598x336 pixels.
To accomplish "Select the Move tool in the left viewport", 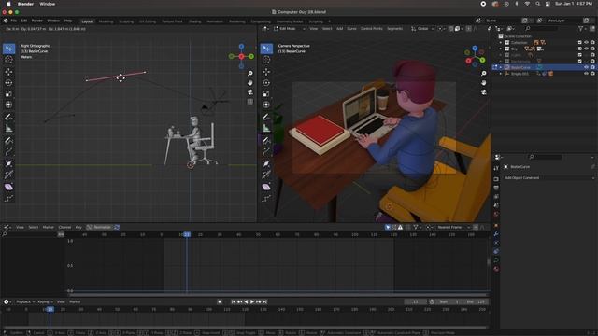I will coord(8,71).
